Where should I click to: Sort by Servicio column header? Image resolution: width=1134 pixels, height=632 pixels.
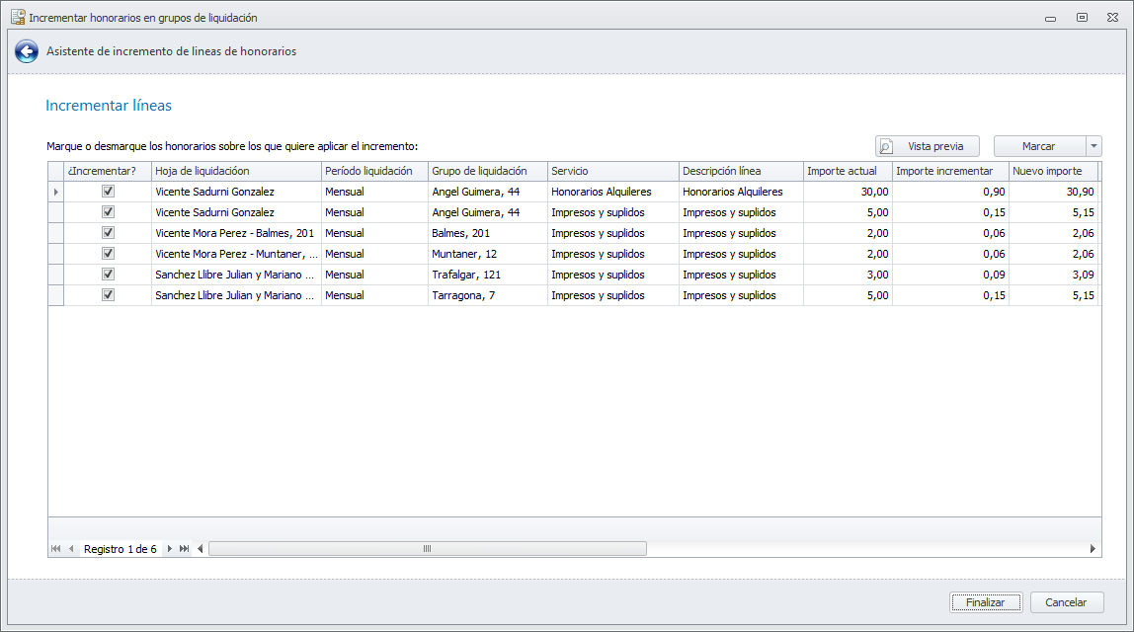[613, 172]
